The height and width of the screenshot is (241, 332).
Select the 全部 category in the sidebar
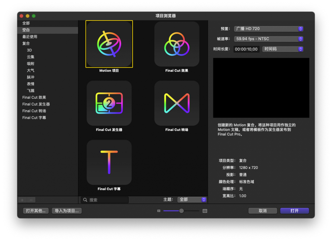click(48, 23)
